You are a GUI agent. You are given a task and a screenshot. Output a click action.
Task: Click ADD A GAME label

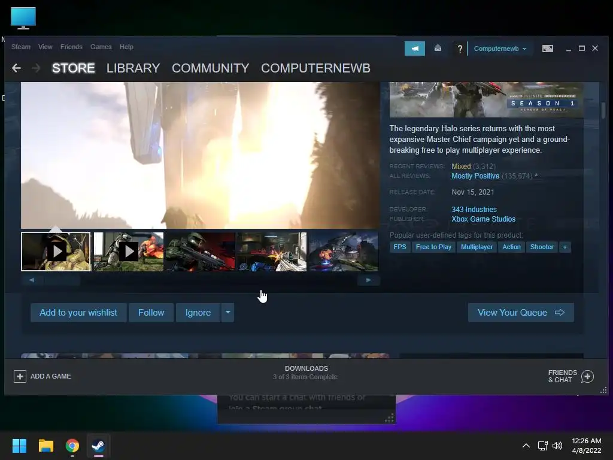click(x=51, y=376)
